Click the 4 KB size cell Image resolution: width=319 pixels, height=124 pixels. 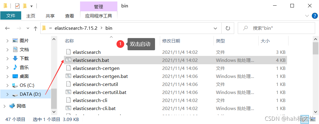tap(281, 60)
